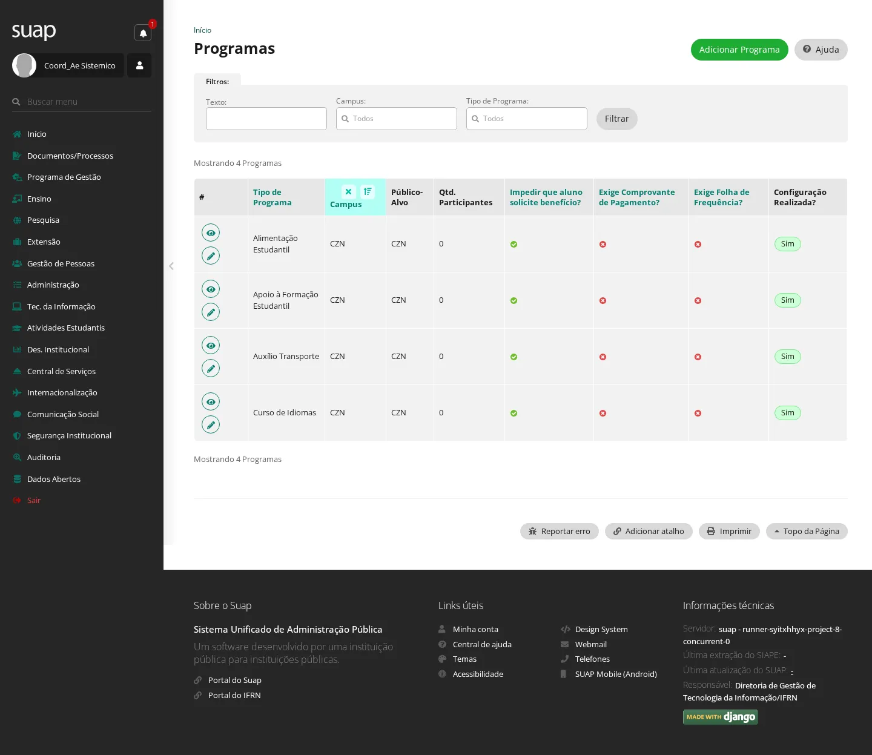Open the Ensino side menu item

(x=39, y=199)
